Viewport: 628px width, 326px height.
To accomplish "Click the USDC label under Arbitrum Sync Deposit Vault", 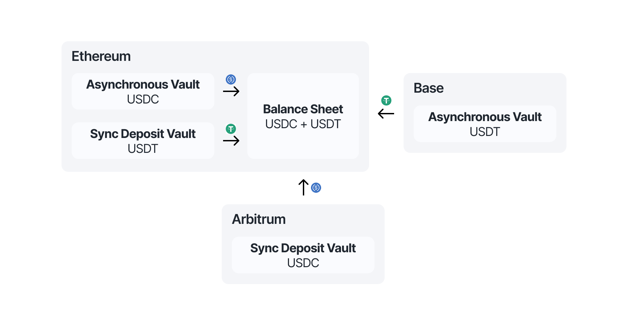I will click(303, 263).
